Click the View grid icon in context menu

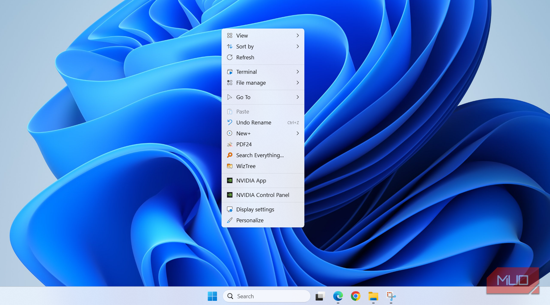(230, 36)
